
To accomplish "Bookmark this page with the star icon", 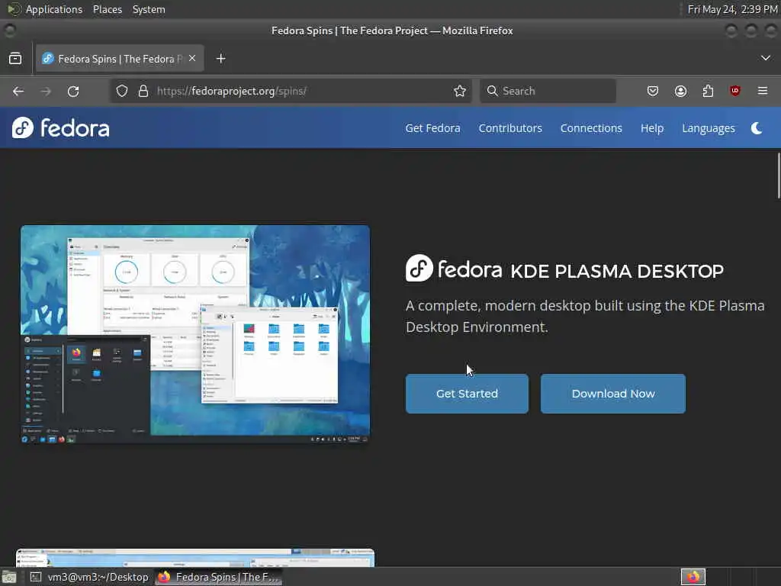I will [460, 92].
